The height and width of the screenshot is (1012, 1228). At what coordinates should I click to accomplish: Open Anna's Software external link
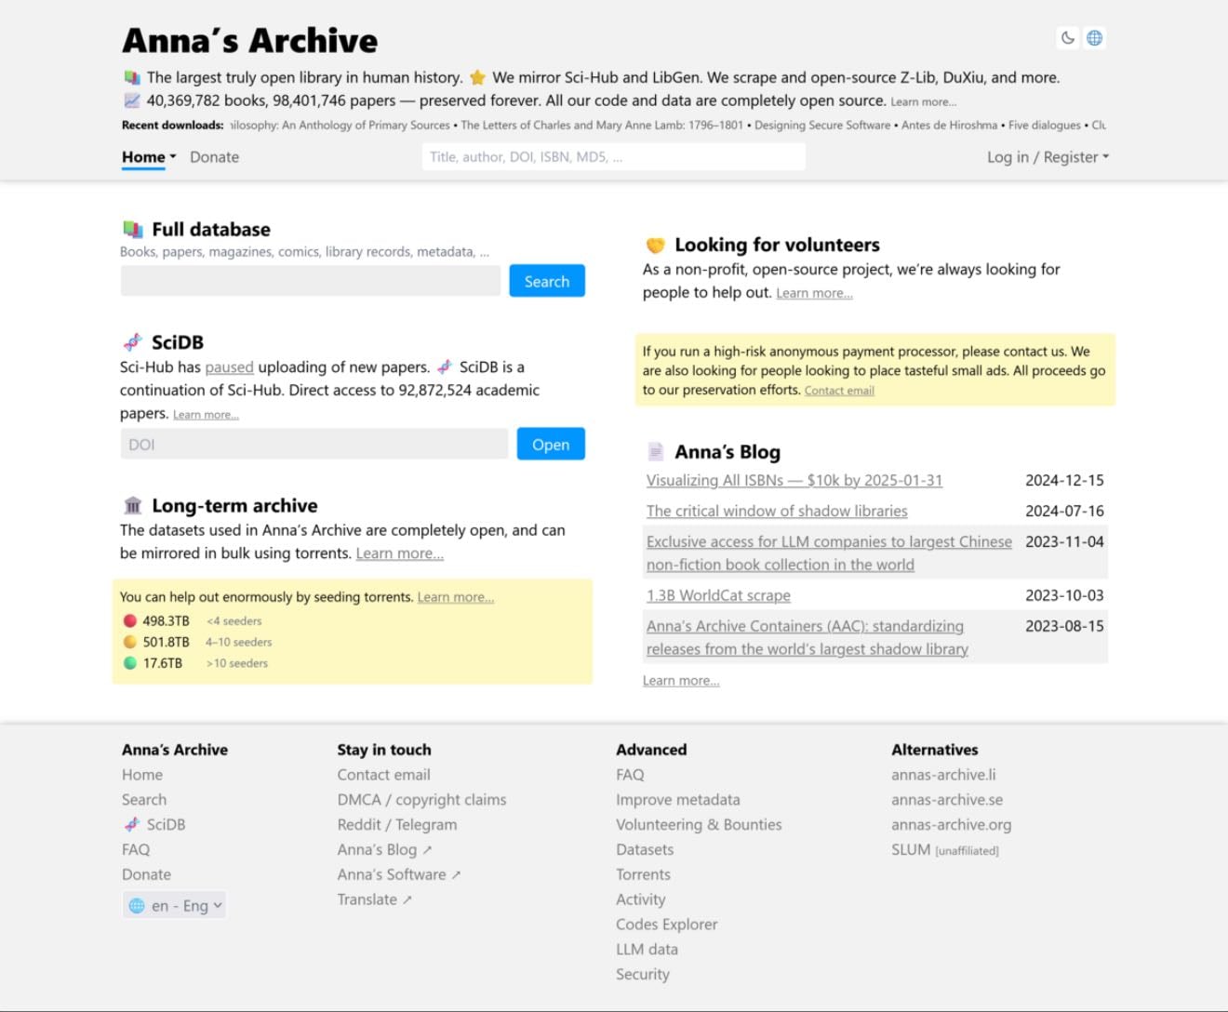399,875
